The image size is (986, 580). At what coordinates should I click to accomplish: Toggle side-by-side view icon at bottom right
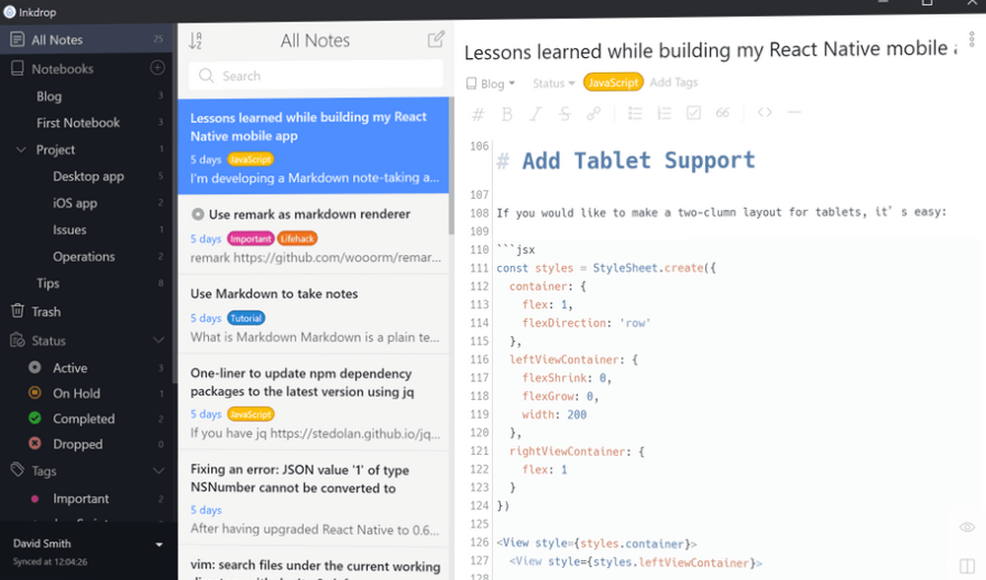[967, 565]
